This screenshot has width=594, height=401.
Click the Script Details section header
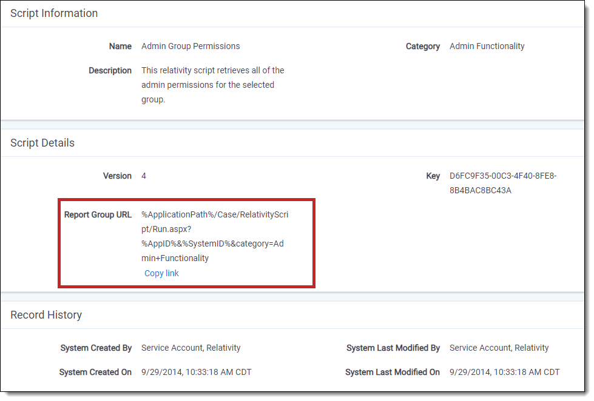coord(42,143)
